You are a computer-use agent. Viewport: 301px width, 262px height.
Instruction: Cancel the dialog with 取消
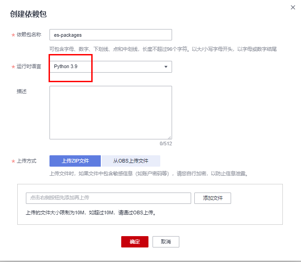(166, 242)
